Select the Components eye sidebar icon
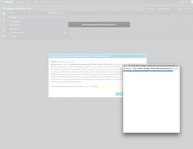This screenshot has height=149, width=193. (4, 14)
